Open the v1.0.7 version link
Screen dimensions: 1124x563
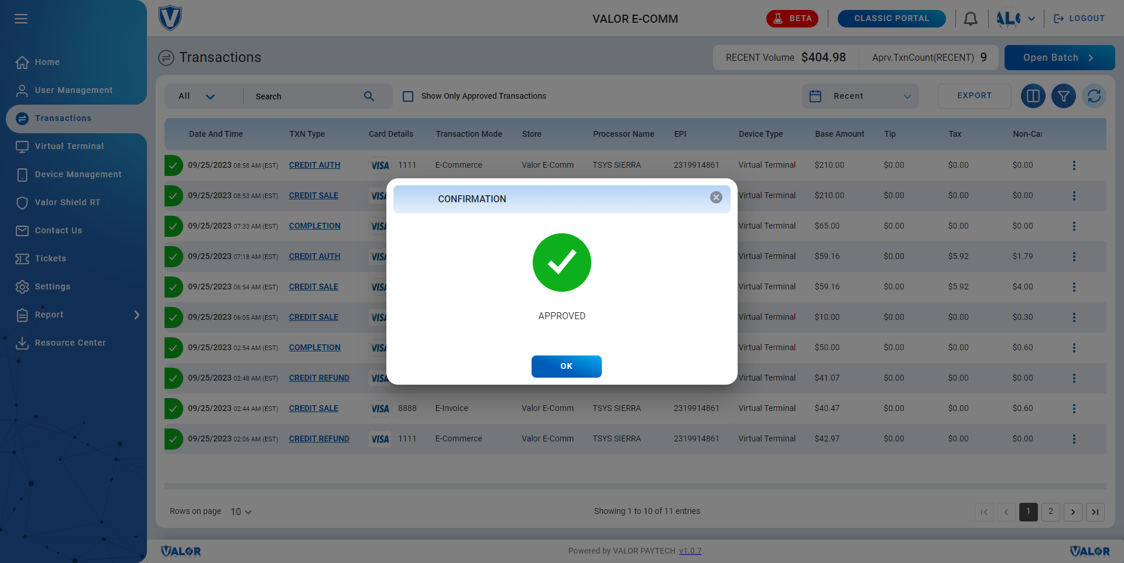pos(690,551)
